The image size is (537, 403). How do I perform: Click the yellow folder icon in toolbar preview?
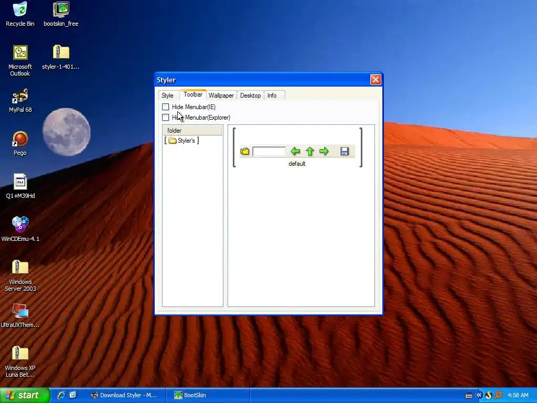245,152
